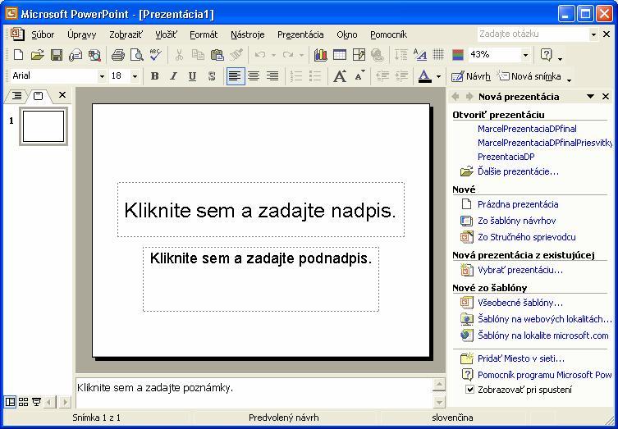
Task: Click the Návrh toolbar button
Action: (x=471, y=76)
